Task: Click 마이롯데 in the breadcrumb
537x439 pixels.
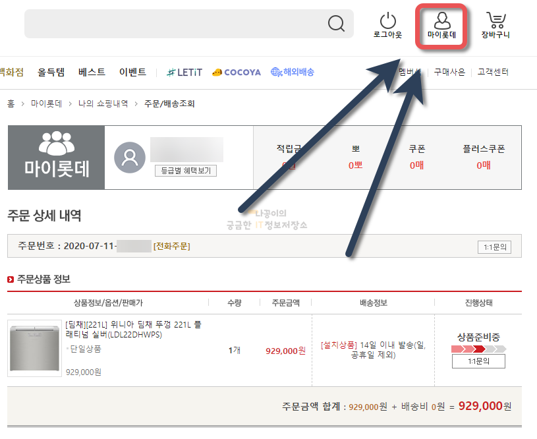Action: pos(46,103)
